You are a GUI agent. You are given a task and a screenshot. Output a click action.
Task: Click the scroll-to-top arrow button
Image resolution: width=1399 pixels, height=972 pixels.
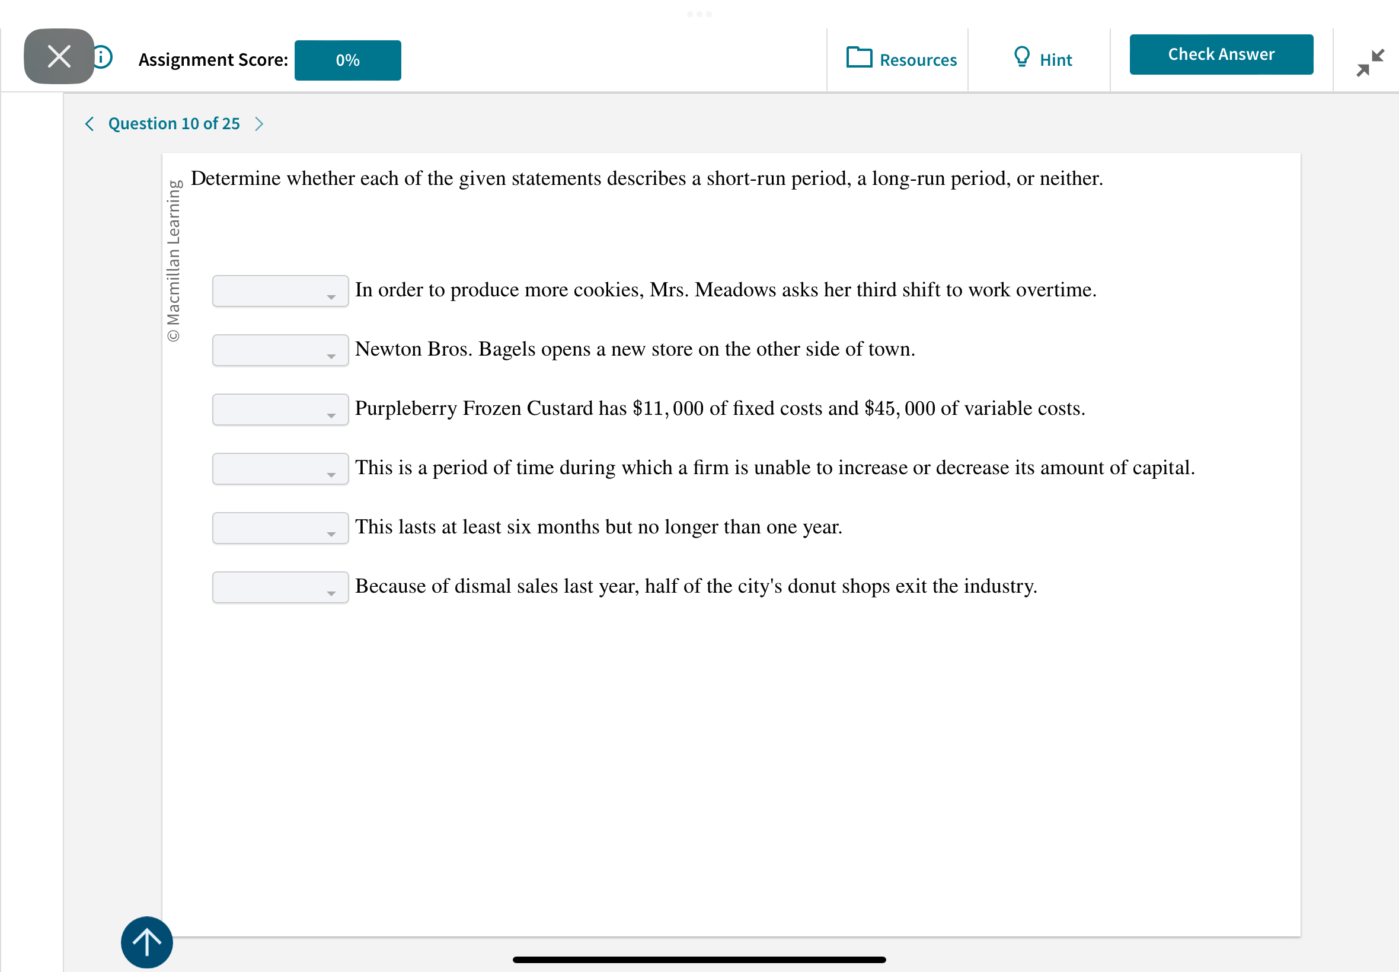click(146, 942)
